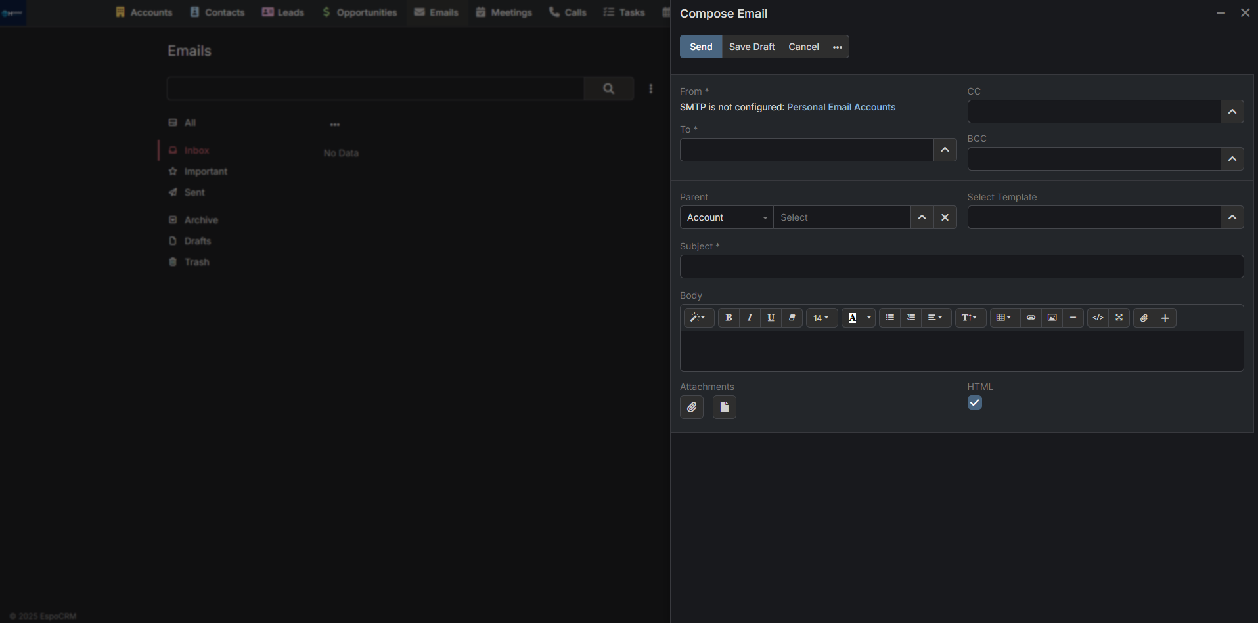Screen dimensions: 1258x623
Task: Open Accounts tab in navbar
Action: tap(144, 12)
